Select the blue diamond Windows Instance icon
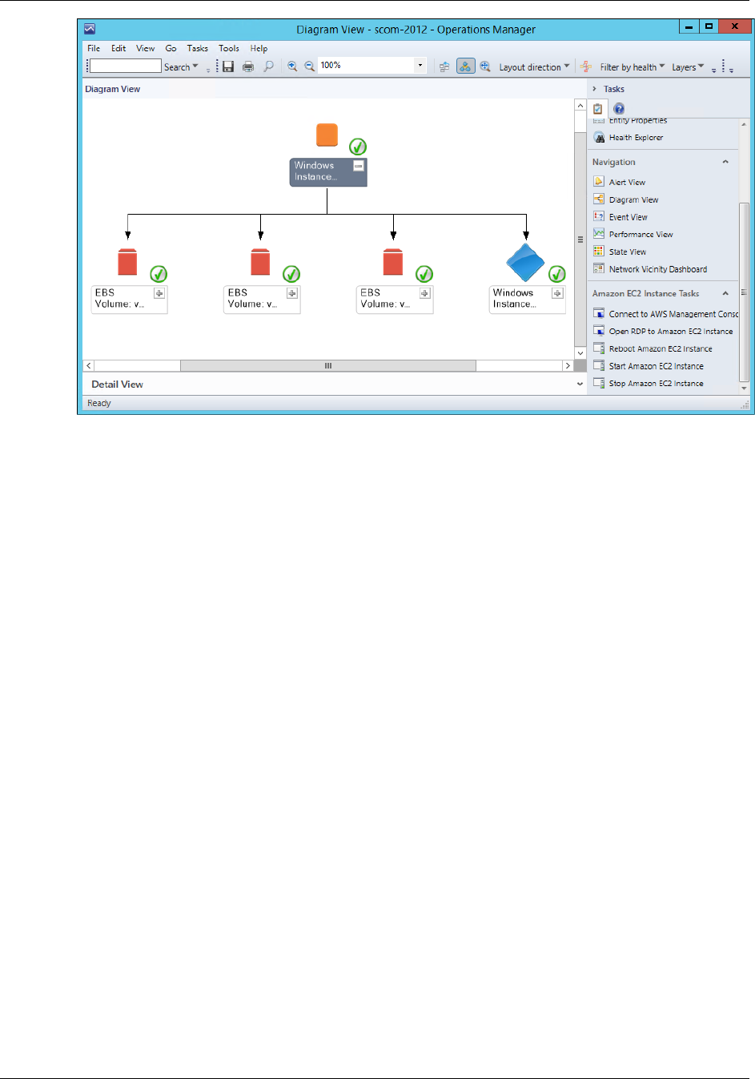This screenshot has width=755, height=1079. click(525, 263)
